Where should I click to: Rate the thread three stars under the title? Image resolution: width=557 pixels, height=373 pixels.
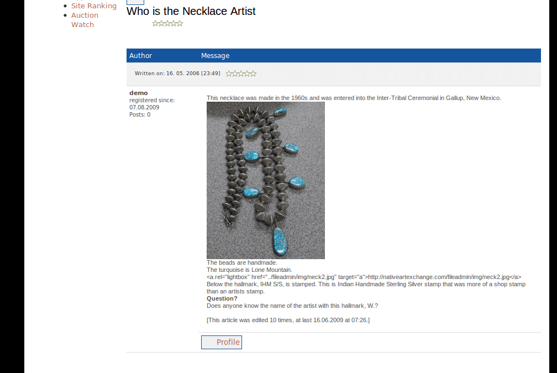click(x=167, y=23)
